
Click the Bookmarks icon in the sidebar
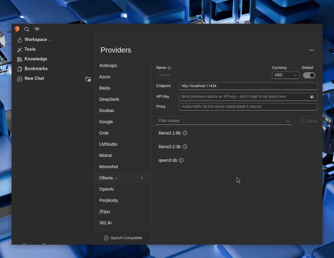click(x=19, y=69)
